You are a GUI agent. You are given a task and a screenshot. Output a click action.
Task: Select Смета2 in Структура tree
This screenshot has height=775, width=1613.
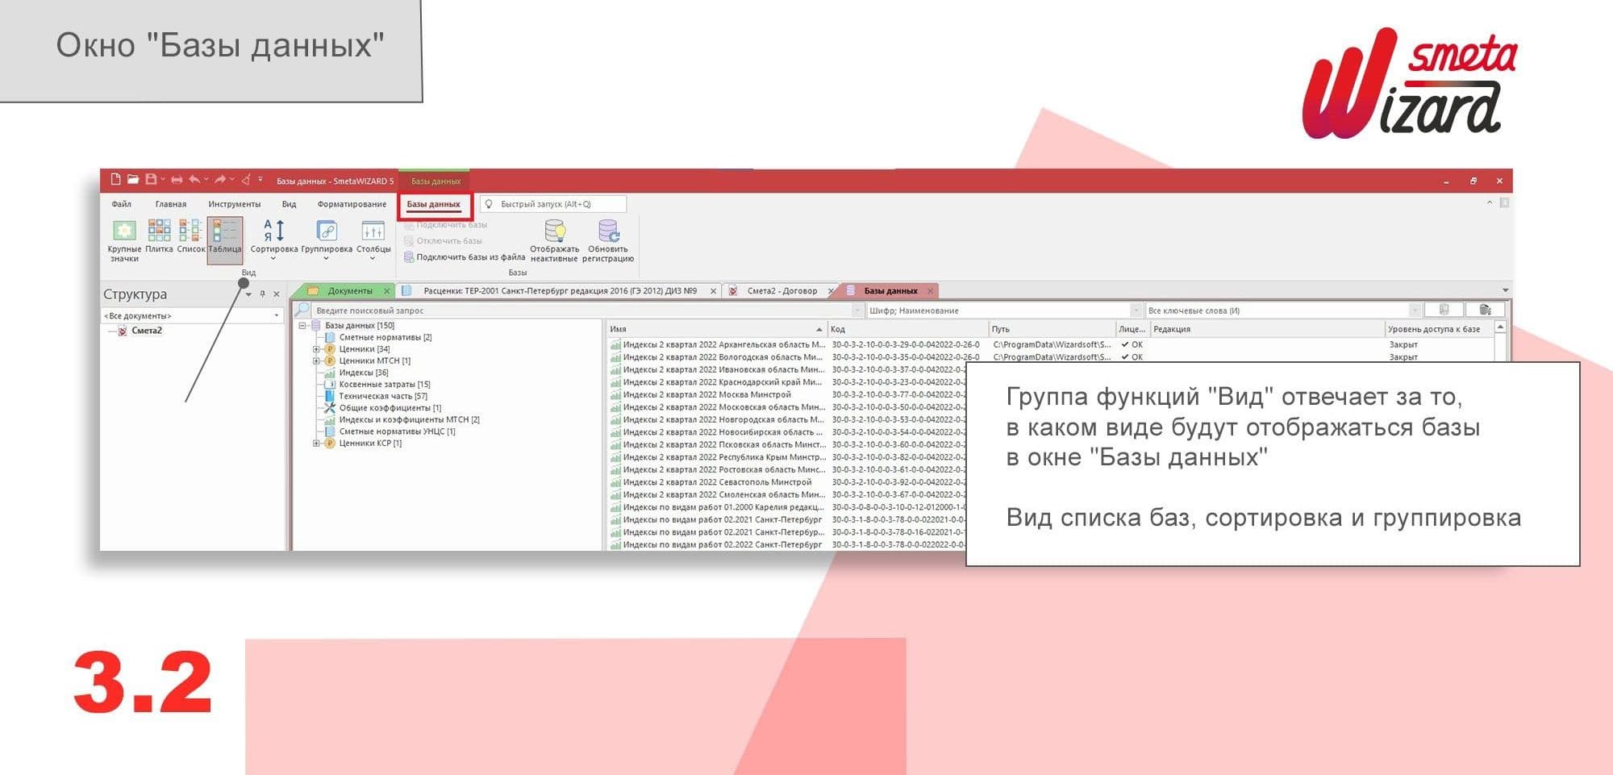click(x=147, y=331)
